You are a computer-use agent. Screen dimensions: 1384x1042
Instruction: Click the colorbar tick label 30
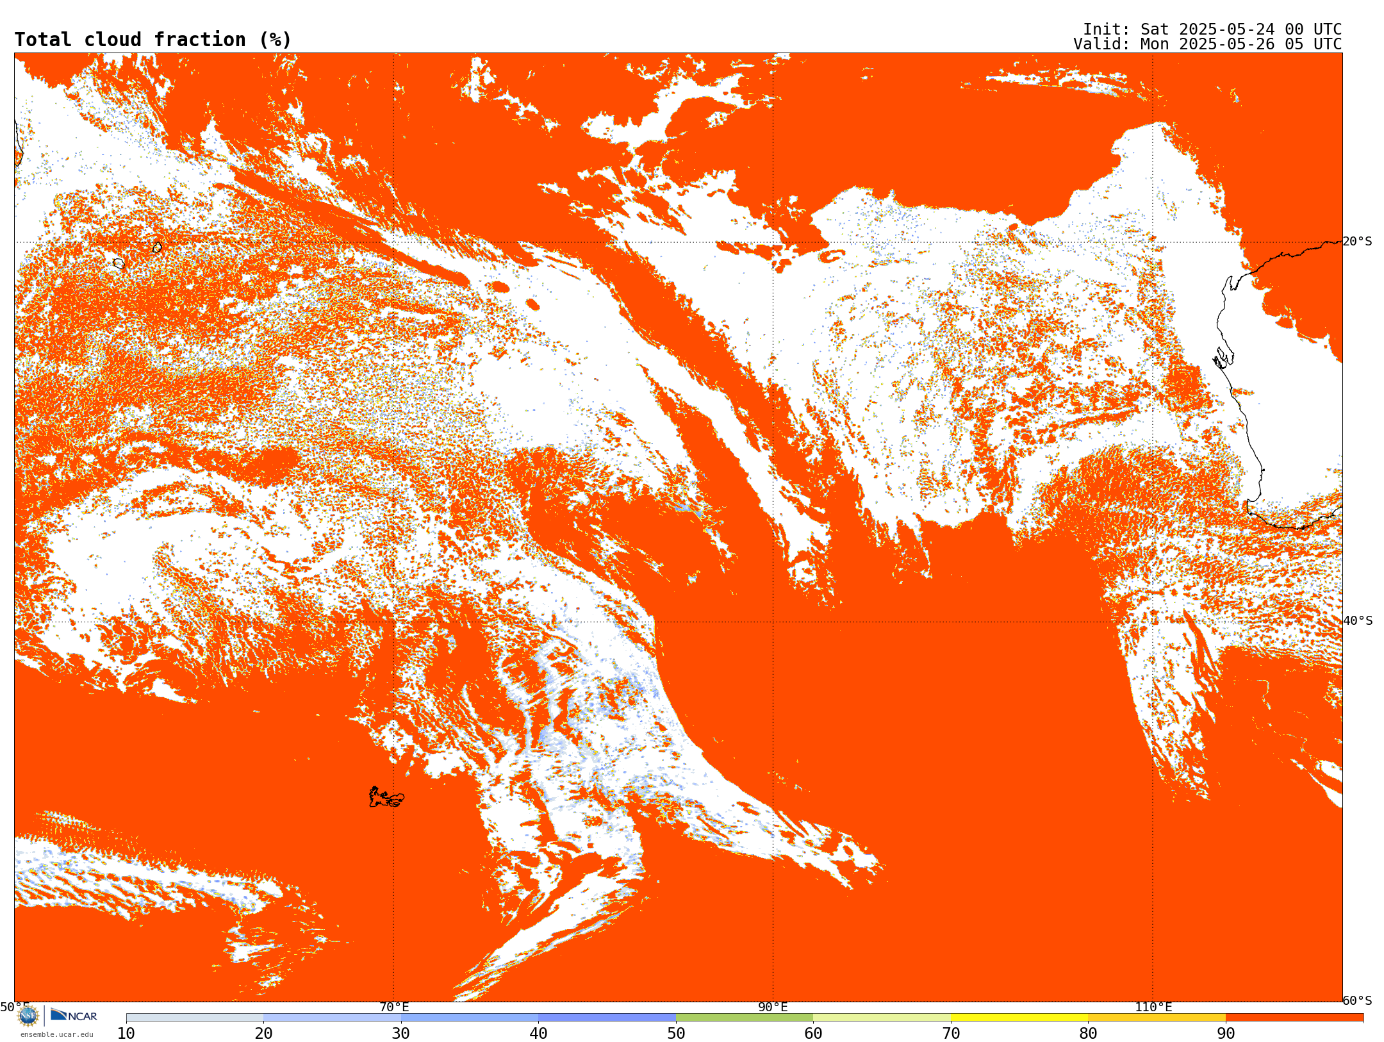click(401, 1034)
